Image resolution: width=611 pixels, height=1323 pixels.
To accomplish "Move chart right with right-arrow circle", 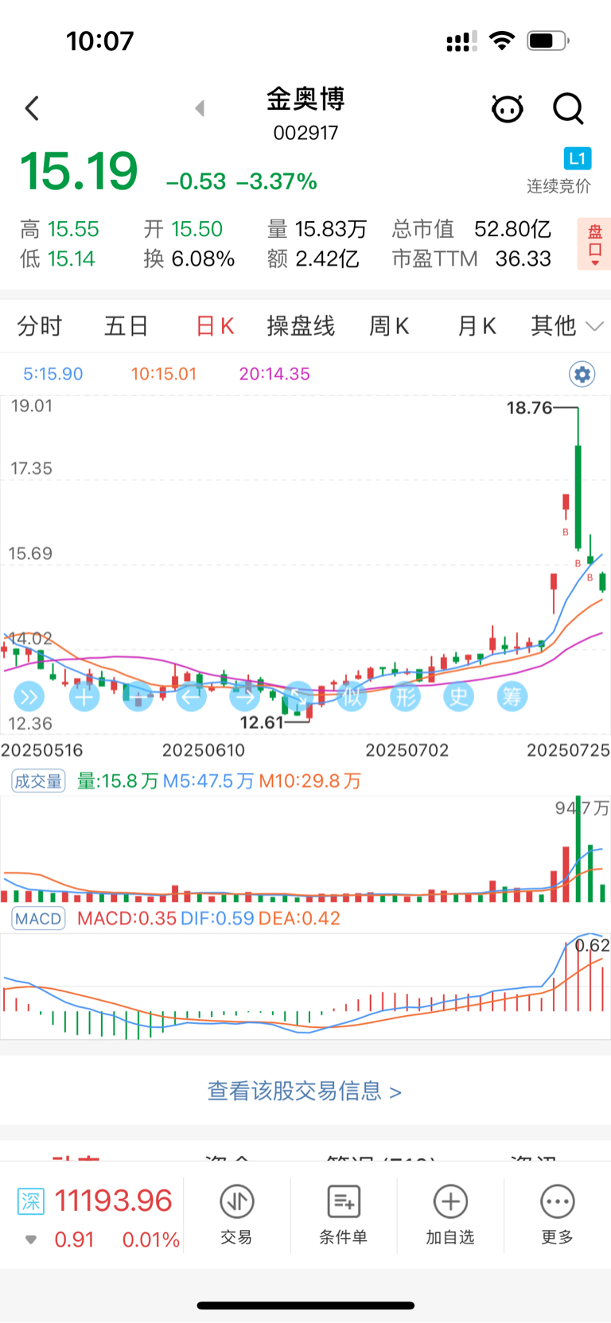I will 245,698.
